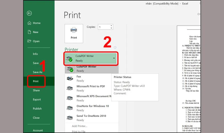Click the Home house icon

pos(29,23)
